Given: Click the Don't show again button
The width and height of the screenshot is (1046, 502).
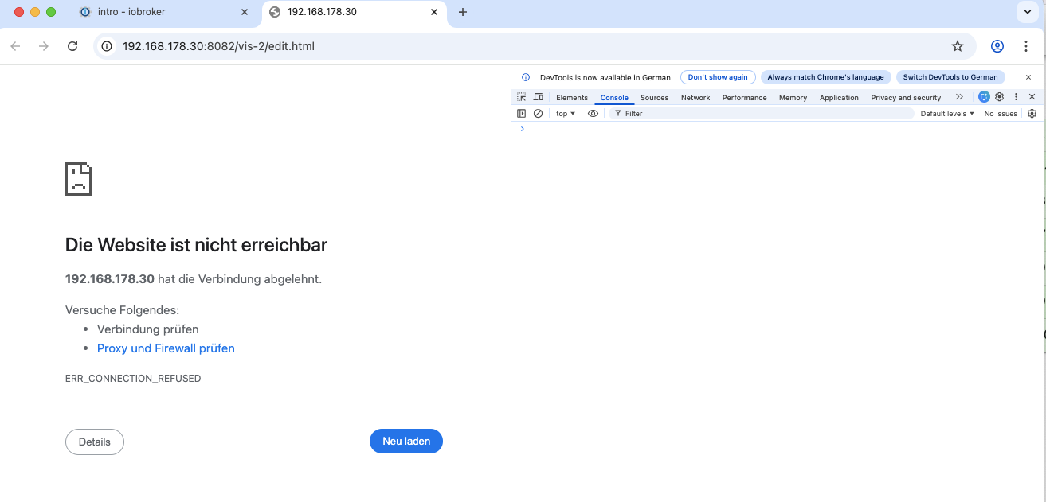Looking at the screenshot, I should [718, 77].
